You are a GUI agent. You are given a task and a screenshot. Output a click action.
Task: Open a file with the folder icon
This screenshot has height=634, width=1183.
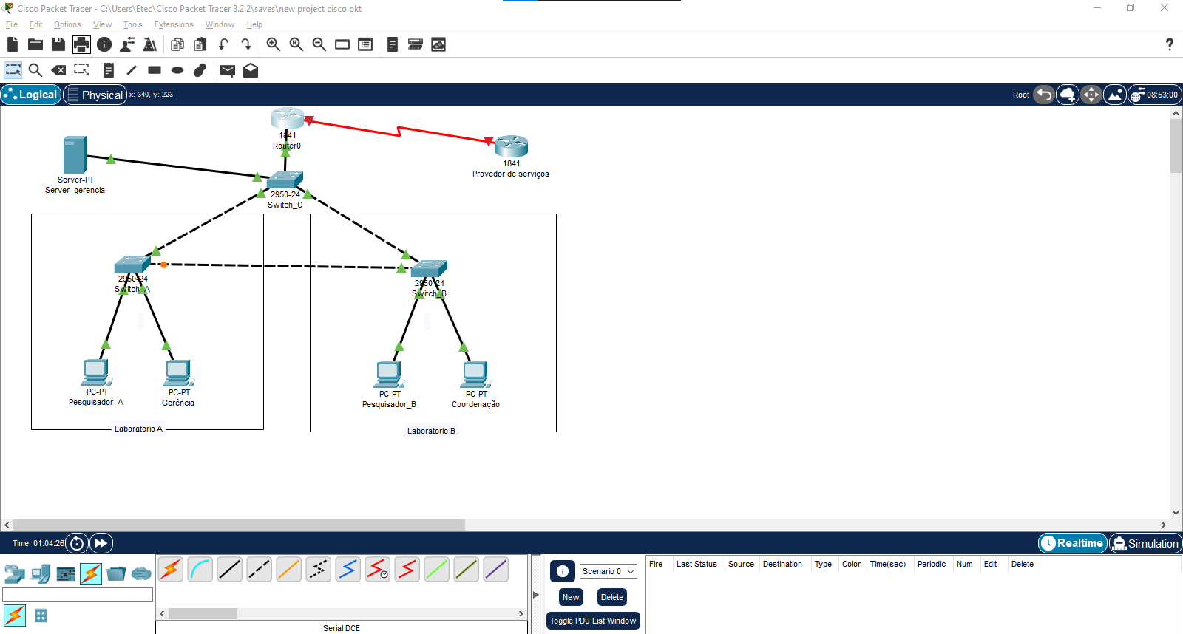pos(35,44)
